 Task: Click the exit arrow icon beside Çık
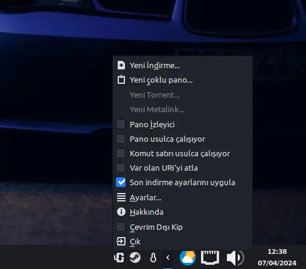[121, 241]
